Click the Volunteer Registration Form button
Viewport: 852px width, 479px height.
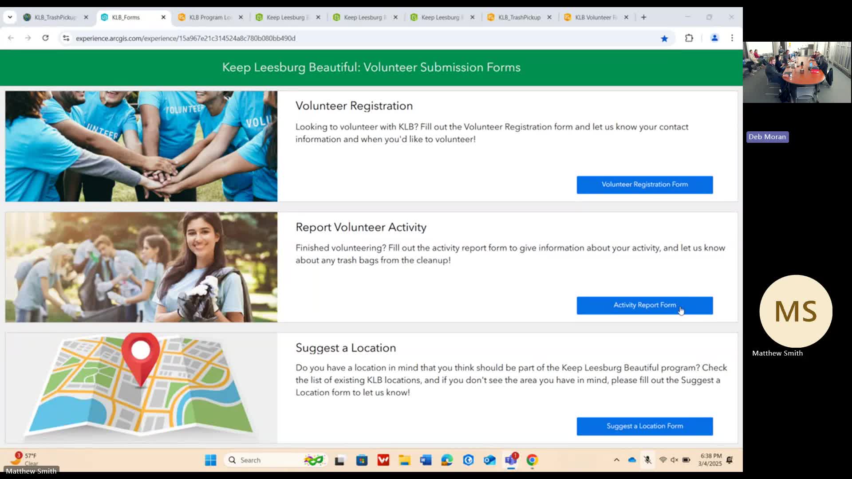coord(644,185)
